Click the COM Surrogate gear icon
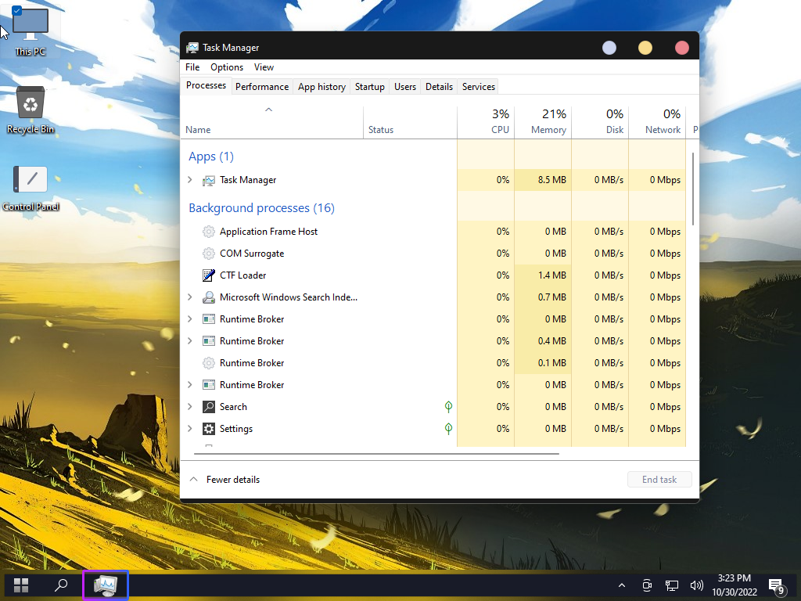Viewport: 801px width, 601px height. pos(208,254)
